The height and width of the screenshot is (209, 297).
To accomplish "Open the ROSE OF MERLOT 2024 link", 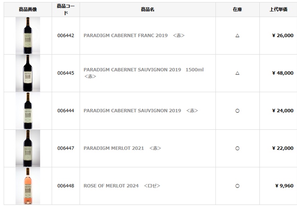I will [111, 186].
